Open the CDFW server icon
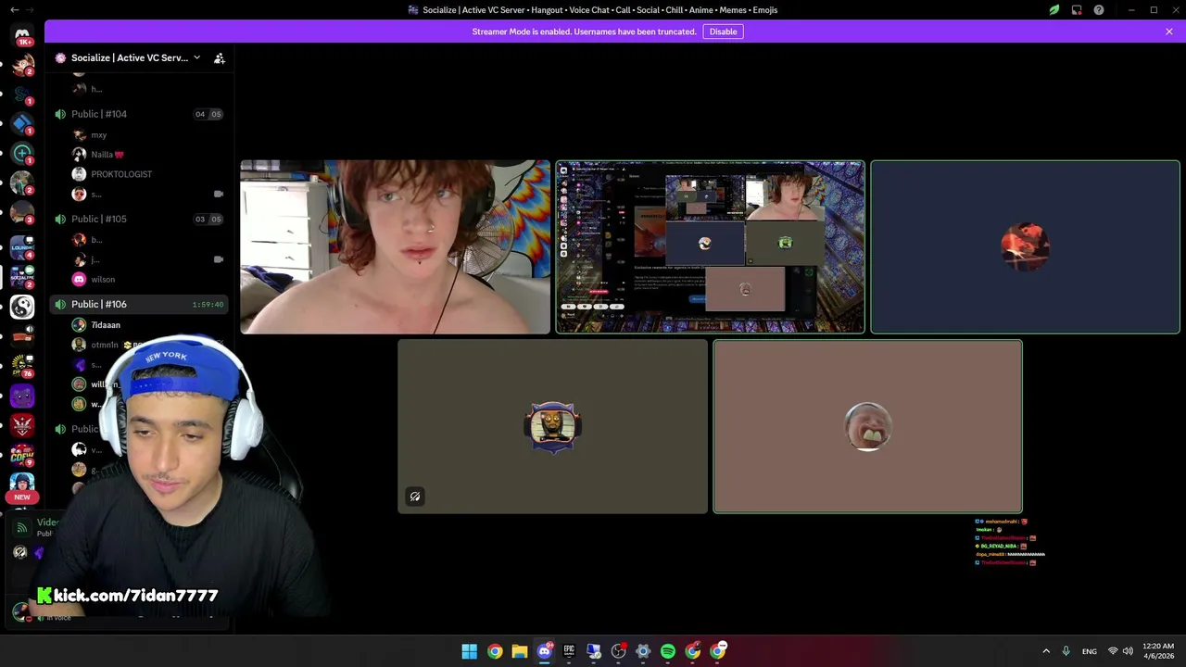This screenshot has height=667, width=1186. [22, 455]
